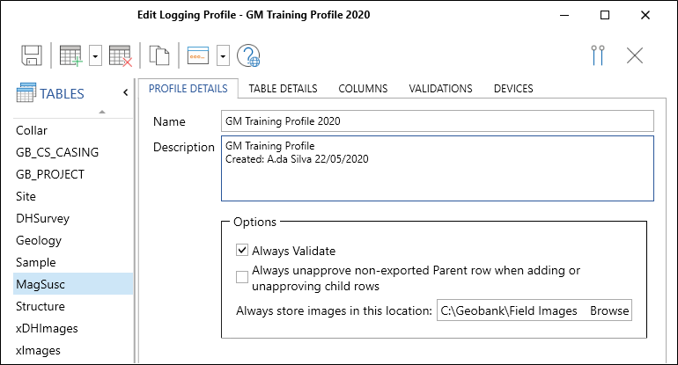Collapse the TABLES panel with the chevron
Viewport: 678px width, 365px height.
click(125, 92)
